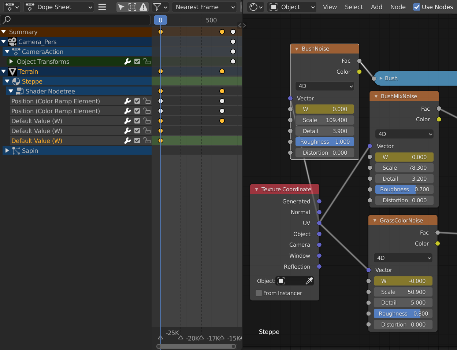Adjust the Roughness 0.700 slider in BushMixNoise

coord(405,189)
